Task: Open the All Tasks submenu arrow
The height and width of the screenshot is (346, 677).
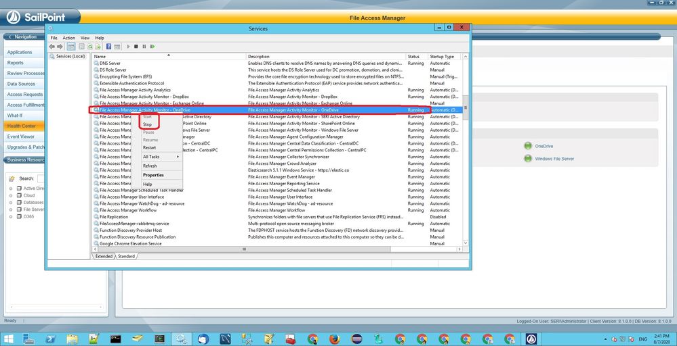Action: 178,157
